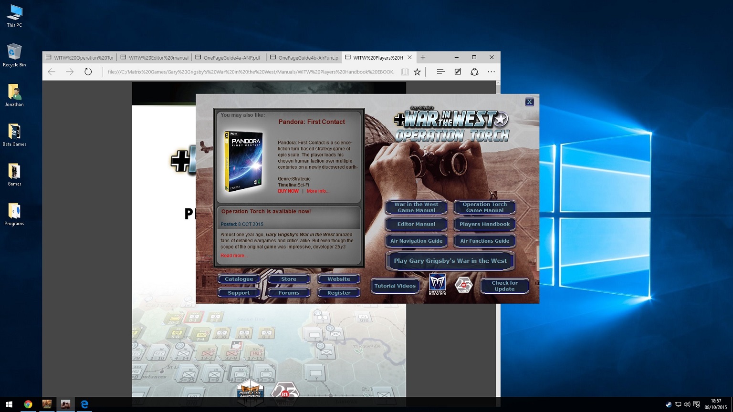The width and height of the screenshot is (733, 412).
Task: Switch to Microsoft Edge on the taskbar
Action: point(84,404)
